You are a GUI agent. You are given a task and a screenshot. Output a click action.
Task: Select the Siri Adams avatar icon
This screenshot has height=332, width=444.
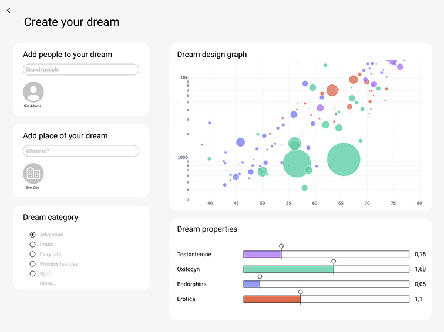[x=33, y=92]
